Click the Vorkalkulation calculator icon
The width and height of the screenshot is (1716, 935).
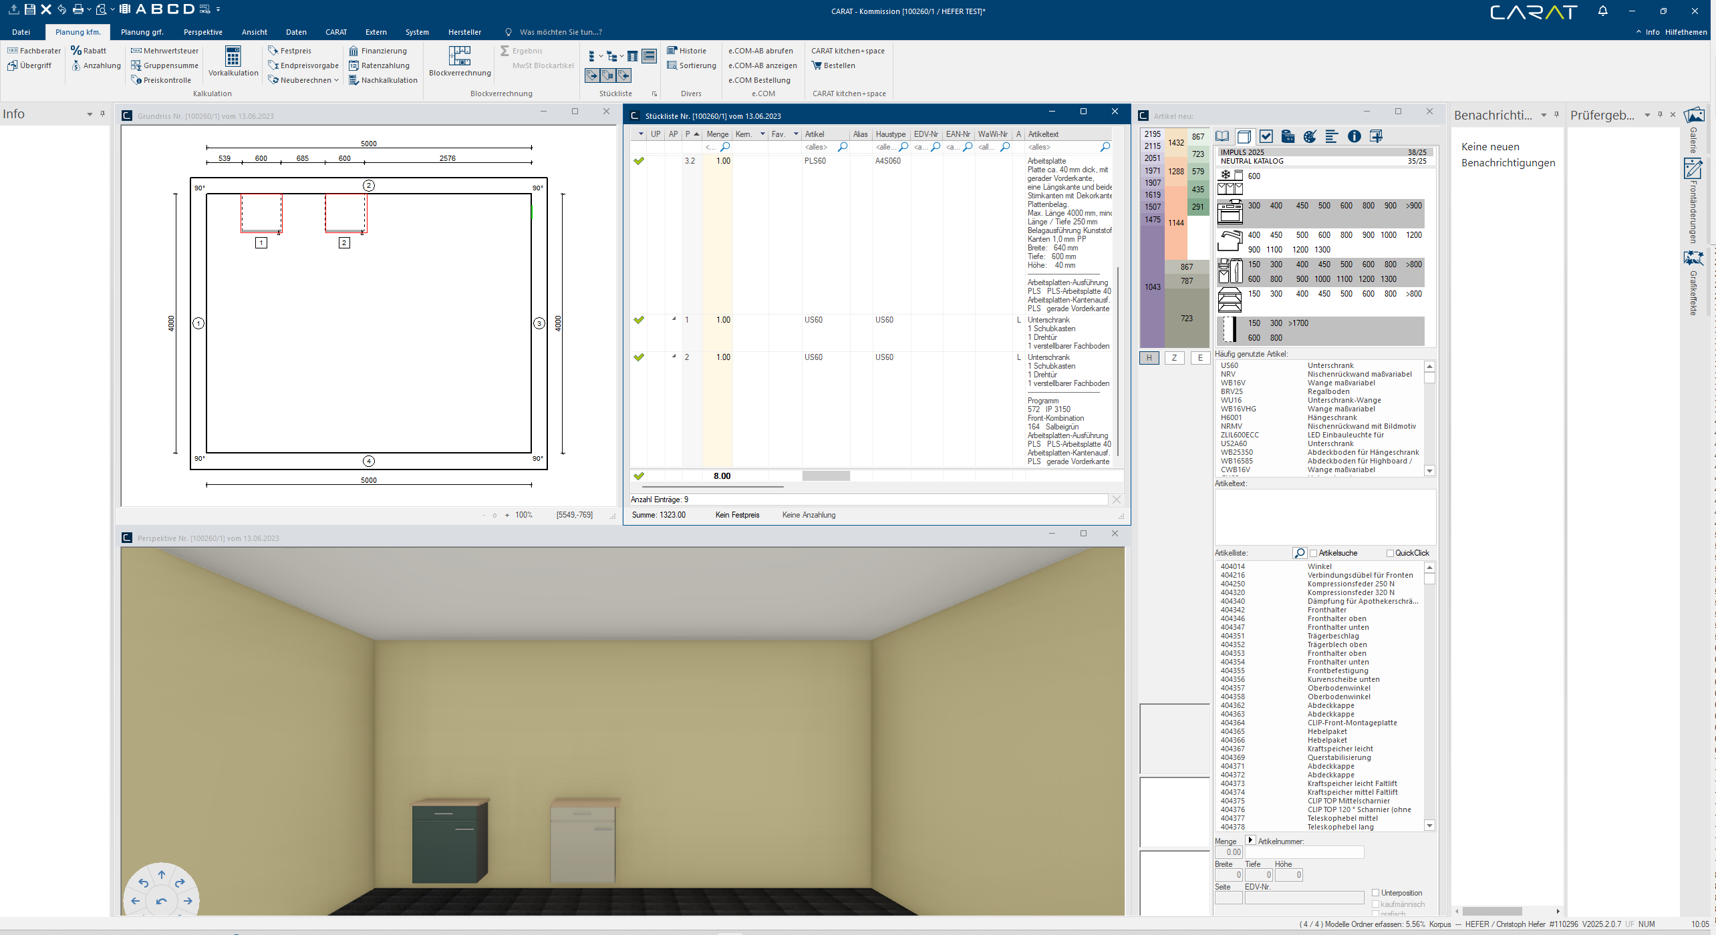coord(233,57)
